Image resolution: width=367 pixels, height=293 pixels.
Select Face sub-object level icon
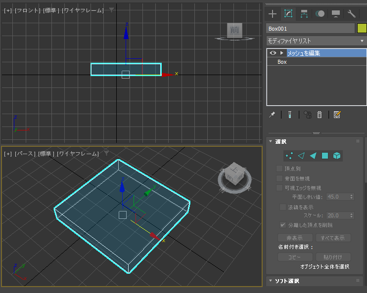(313, 156)
